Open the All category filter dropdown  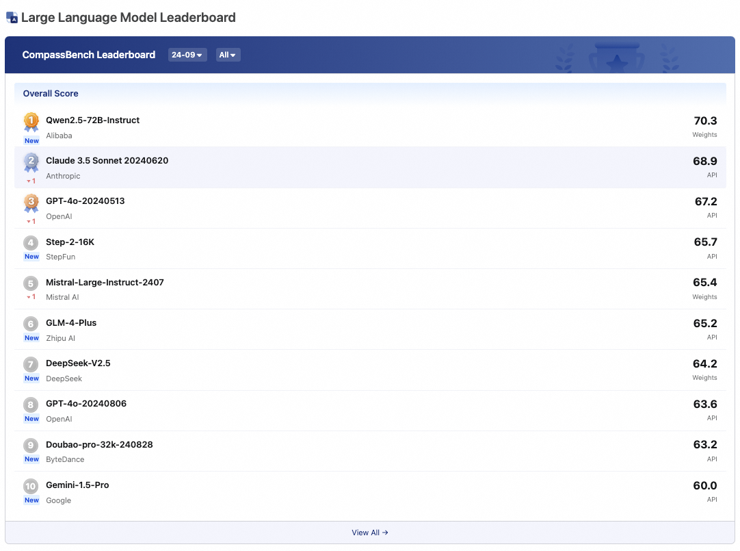point(228,55)
